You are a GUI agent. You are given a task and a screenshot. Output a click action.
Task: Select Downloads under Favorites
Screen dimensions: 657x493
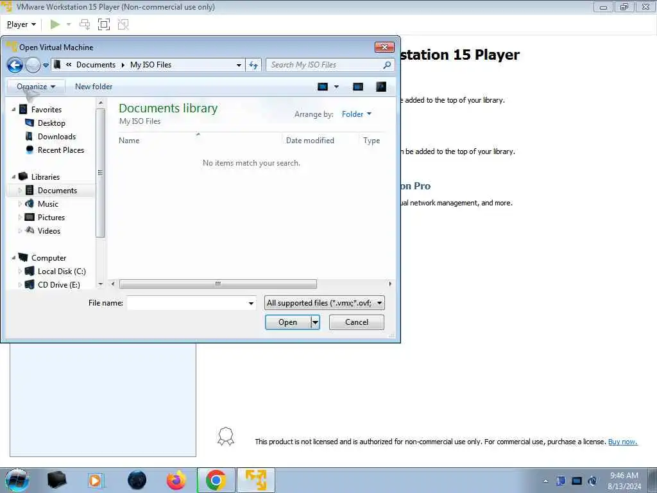(56, 136)
